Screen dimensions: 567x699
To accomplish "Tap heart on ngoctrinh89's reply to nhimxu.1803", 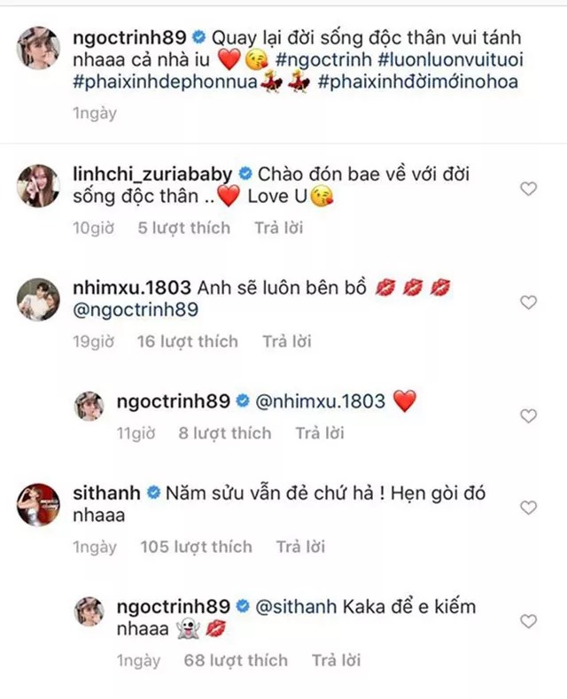I will click(528, 416).
